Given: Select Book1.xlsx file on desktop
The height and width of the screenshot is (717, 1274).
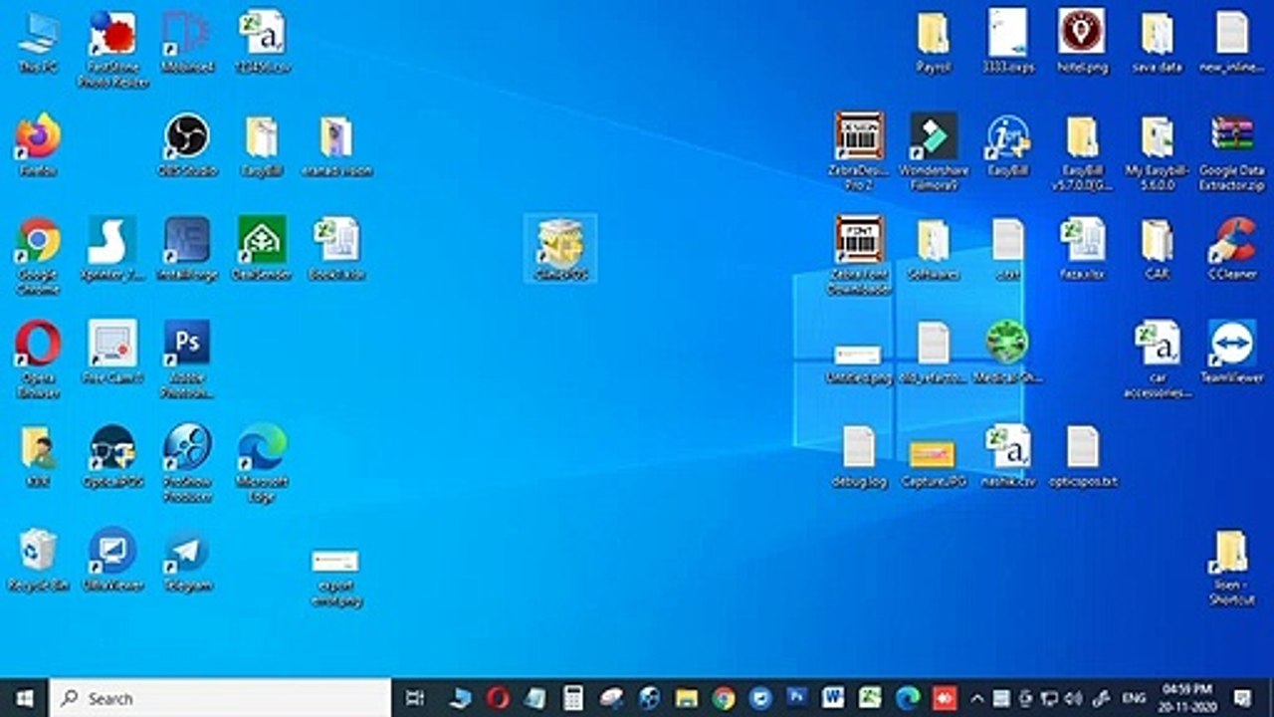Looking at the screenshot, I should (336, 249).
